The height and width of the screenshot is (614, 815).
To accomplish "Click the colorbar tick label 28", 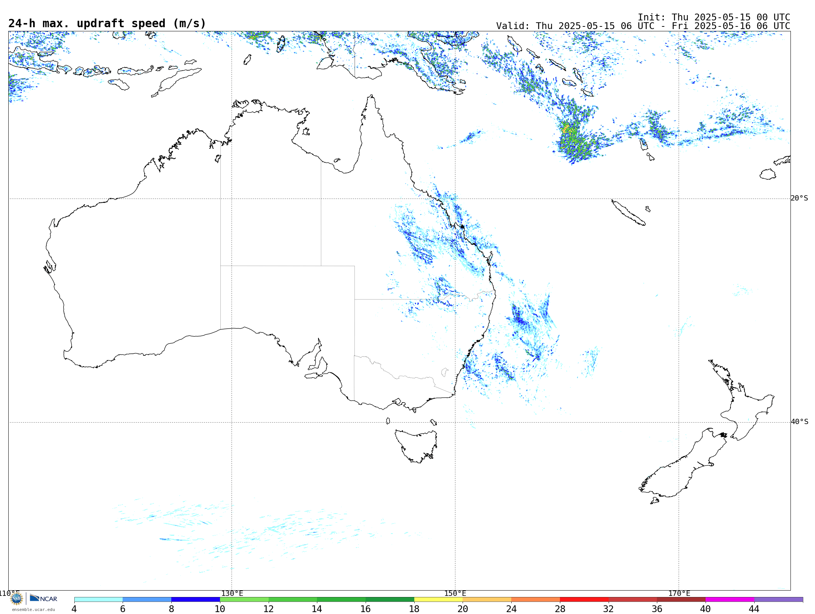I will click(560, 609).
